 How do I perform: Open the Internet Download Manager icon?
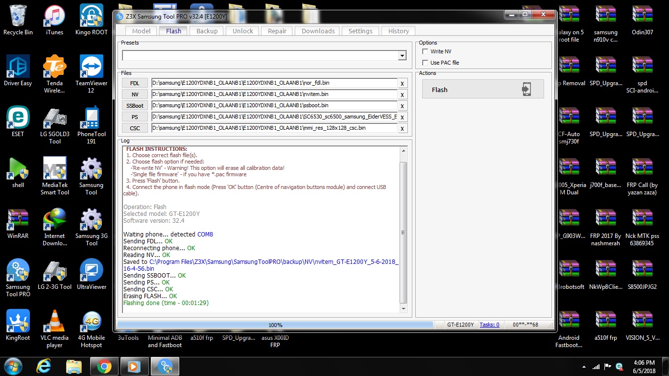click(54, 227)
